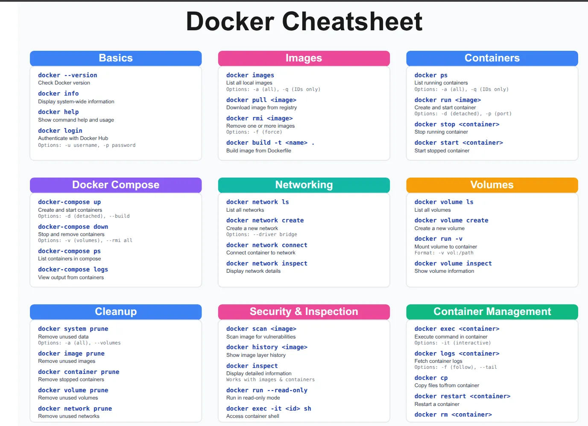Click the 'docker --version' command
Viewport: 588px width, 426px height.
point(67,75)
